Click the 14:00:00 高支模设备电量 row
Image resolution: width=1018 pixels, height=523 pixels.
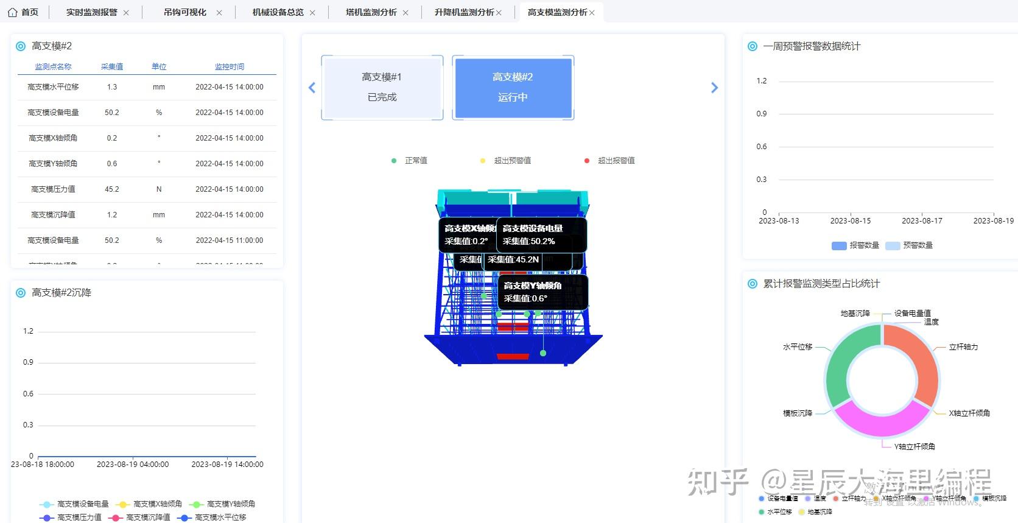(147, 113)
